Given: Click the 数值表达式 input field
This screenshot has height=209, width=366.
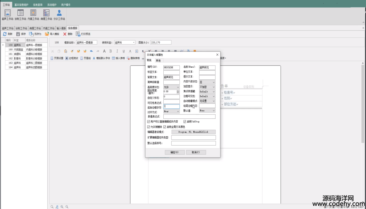Looking at the screenshot, I should (190, 117).
